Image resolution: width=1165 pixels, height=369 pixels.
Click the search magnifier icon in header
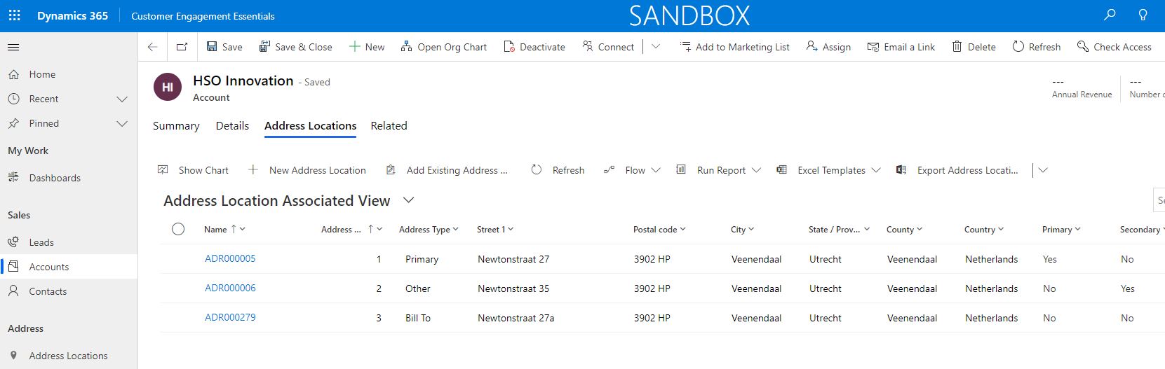pyautogui.click(x=1110, y=15)
